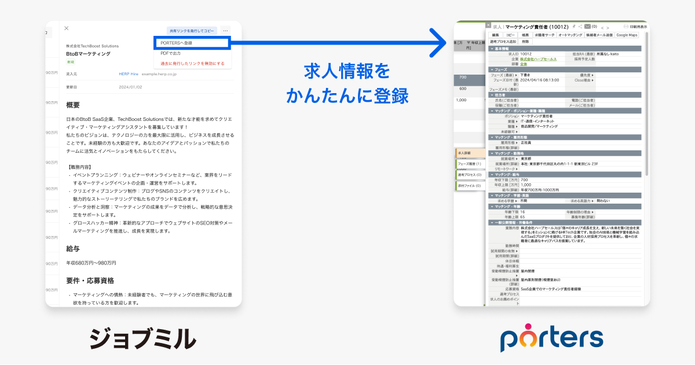Open the three-dot more options menu
Screen dimensions: 695x365
pyautogui.click(x=225, y=31)
